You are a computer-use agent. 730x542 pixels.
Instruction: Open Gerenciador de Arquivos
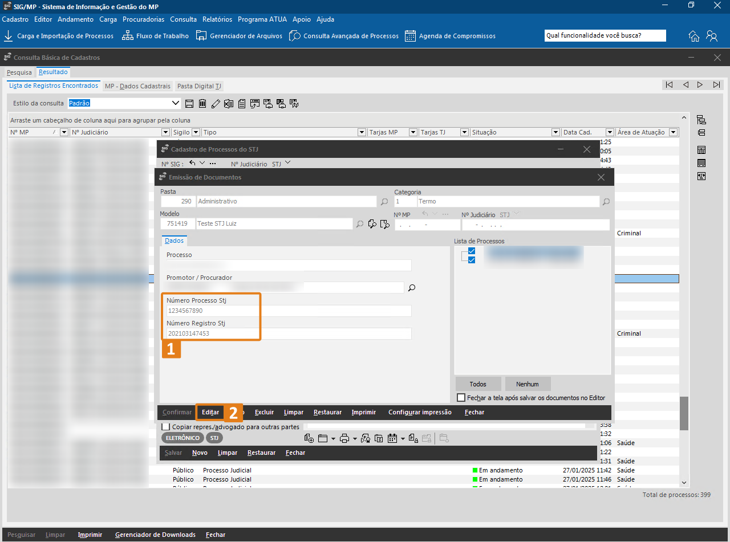pyautogui.click(x=239, y=36)
